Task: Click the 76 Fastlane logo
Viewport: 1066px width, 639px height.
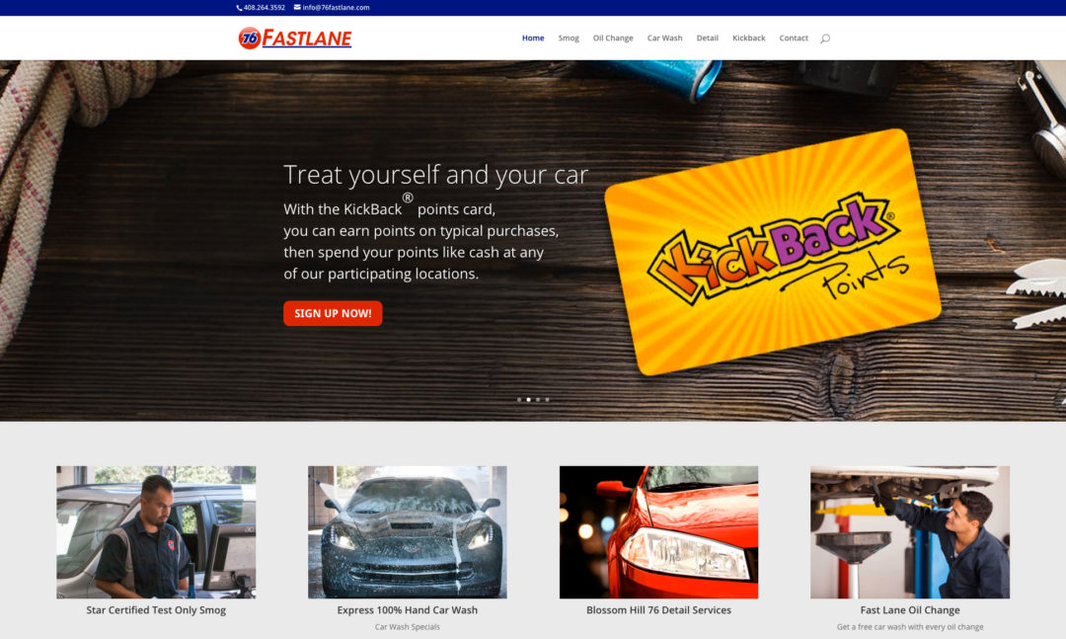Action: [x=295, y=39]
